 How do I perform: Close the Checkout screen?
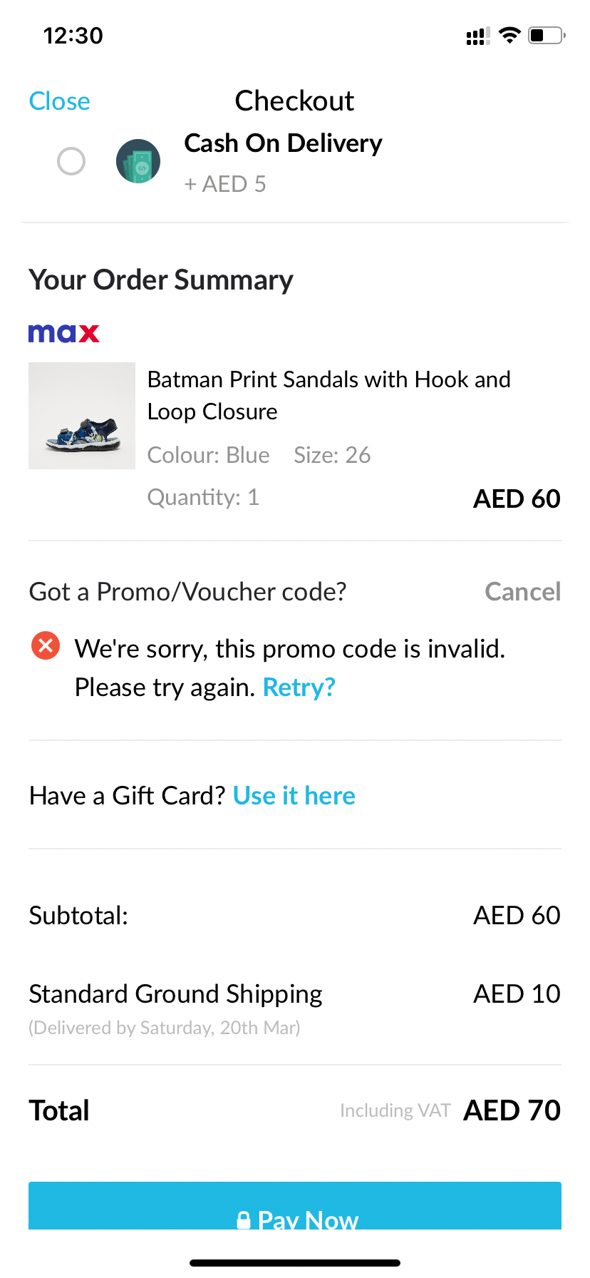pos(60,101)
